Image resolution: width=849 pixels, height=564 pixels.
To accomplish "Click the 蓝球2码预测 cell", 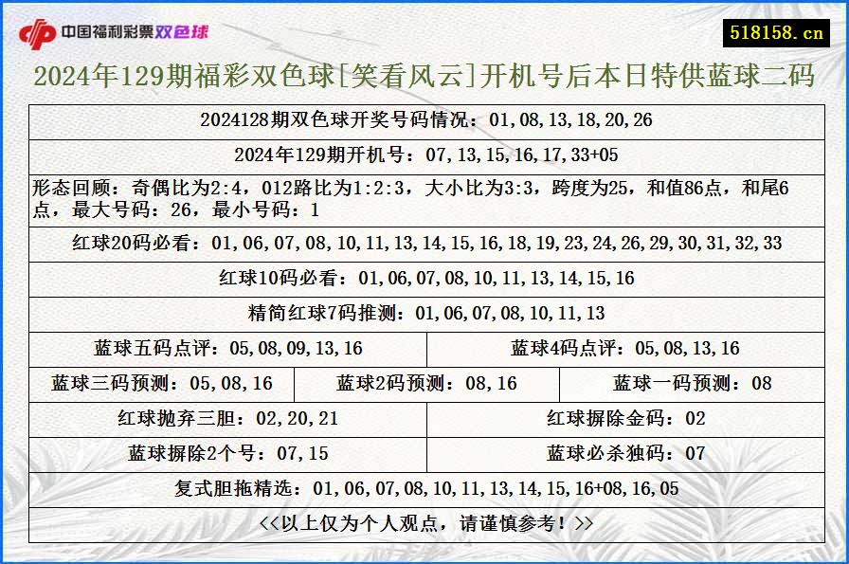I will [x=426, y=383].
